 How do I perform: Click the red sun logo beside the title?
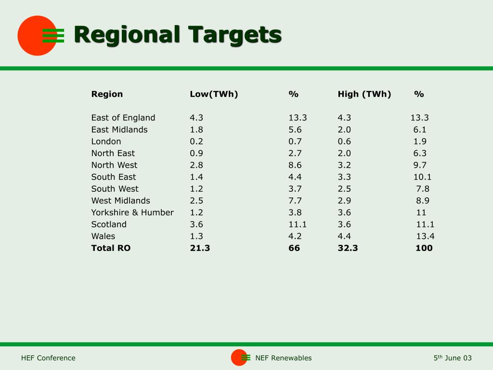coord(41,36)
